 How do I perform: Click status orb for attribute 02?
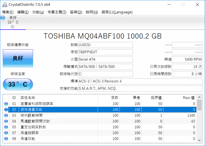[x=6, y=110]
